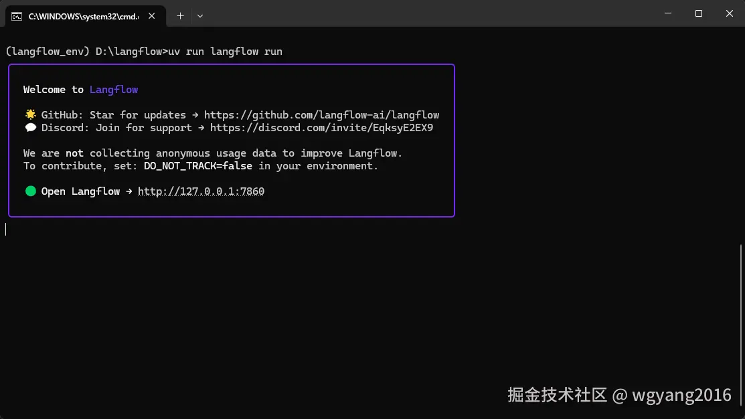Select the C:\WINDOWS\system32\cmd.exe tab
745x419 pixels.
(x=84, y=15)
